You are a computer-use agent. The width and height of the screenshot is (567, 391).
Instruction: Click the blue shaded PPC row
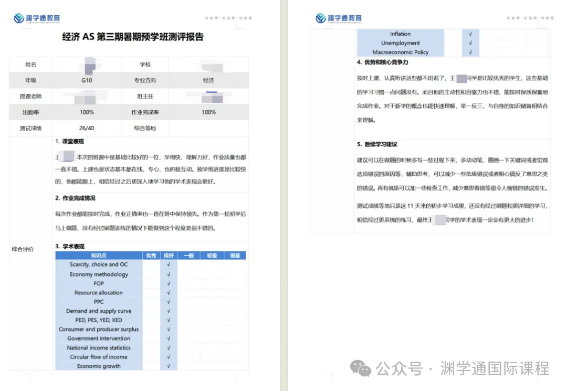pyautogui.click(x=98, y=301)
